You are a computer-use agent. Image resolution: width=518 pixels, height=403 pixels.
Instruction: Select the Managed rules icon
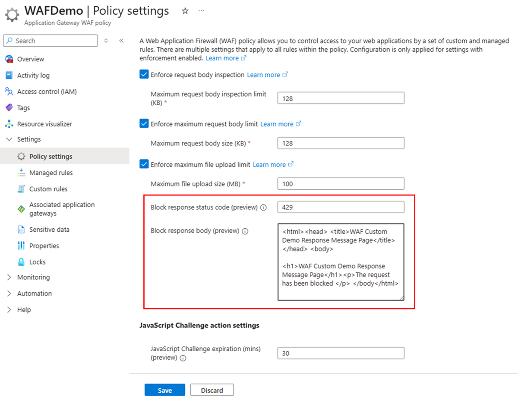point(20,172)
